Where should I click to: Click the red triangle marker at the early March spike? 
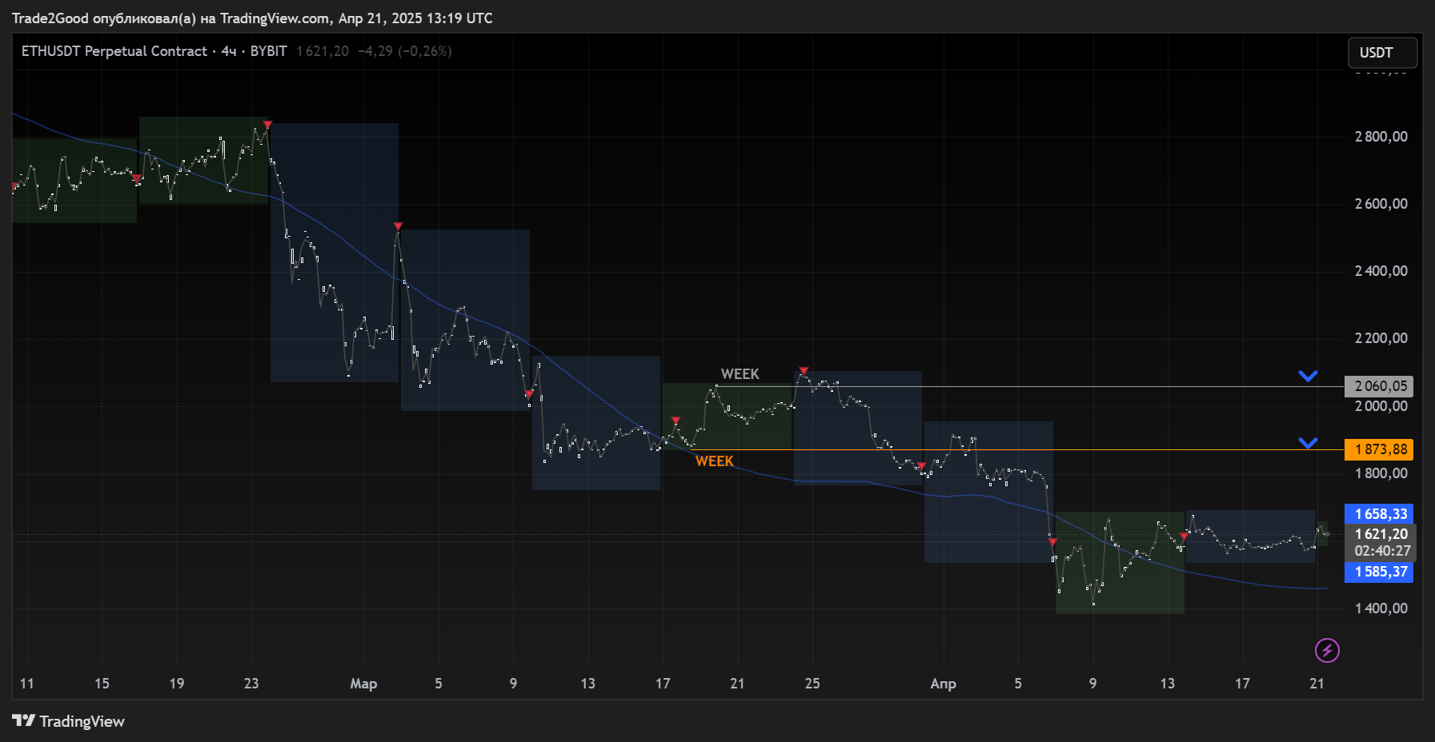pos(398,227)
